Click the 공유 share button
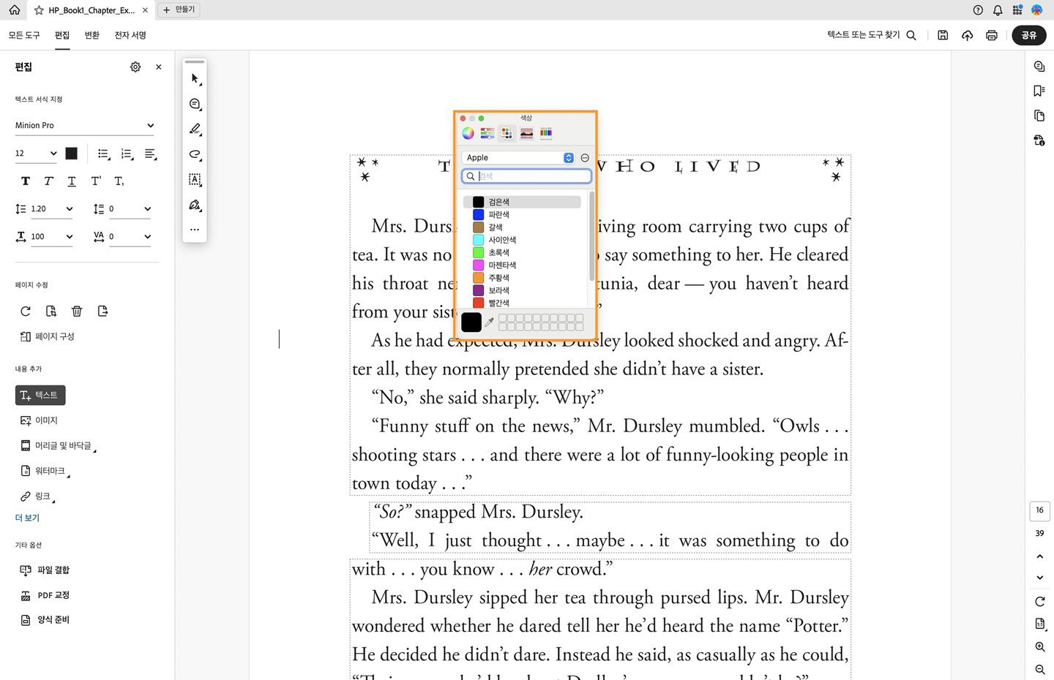This screenshot has width=1054, height=680. click(1029, 35)
